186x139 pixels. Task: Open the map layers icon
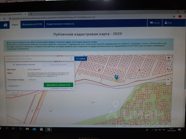[x=169, y=58]
